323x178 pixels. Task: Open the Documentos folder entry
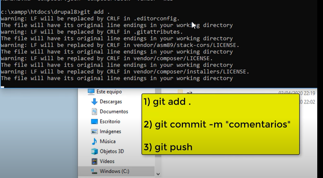pos(114,111)
